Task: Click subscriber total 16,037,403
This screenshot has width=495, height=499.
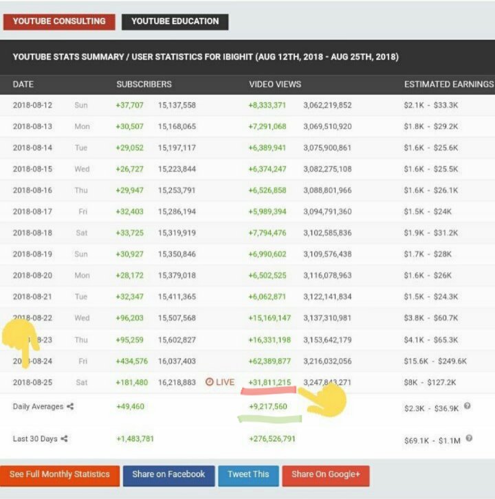Action: click(177, 362)
